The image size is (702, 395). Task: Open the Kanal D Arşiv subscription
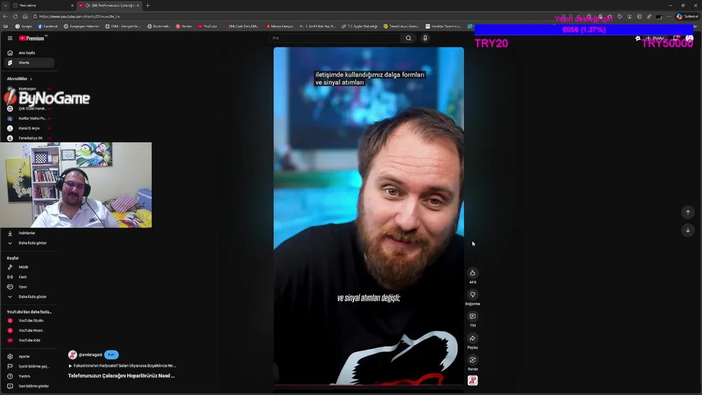point(29,128)
